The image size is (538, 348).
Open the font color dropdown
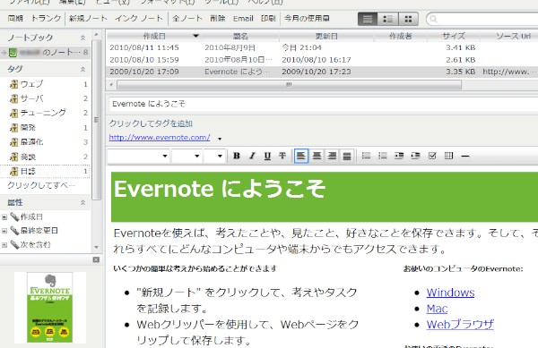(x=214, y=156)
